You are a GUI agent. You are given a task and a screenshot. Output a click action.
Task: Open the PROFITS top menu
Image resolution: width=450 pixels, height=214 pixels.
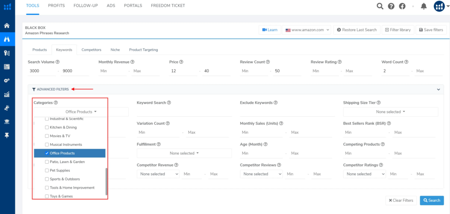pos(56,5)
